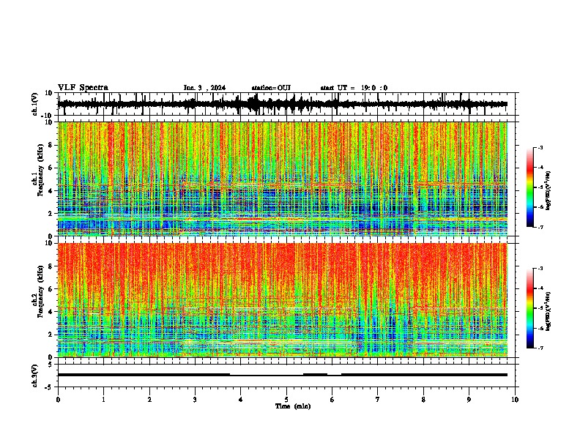The width and height of the screenshot is (580, 448).
Task: Click the ch.2 spectrogram color scale bar
Action: (x=530, y=308)
